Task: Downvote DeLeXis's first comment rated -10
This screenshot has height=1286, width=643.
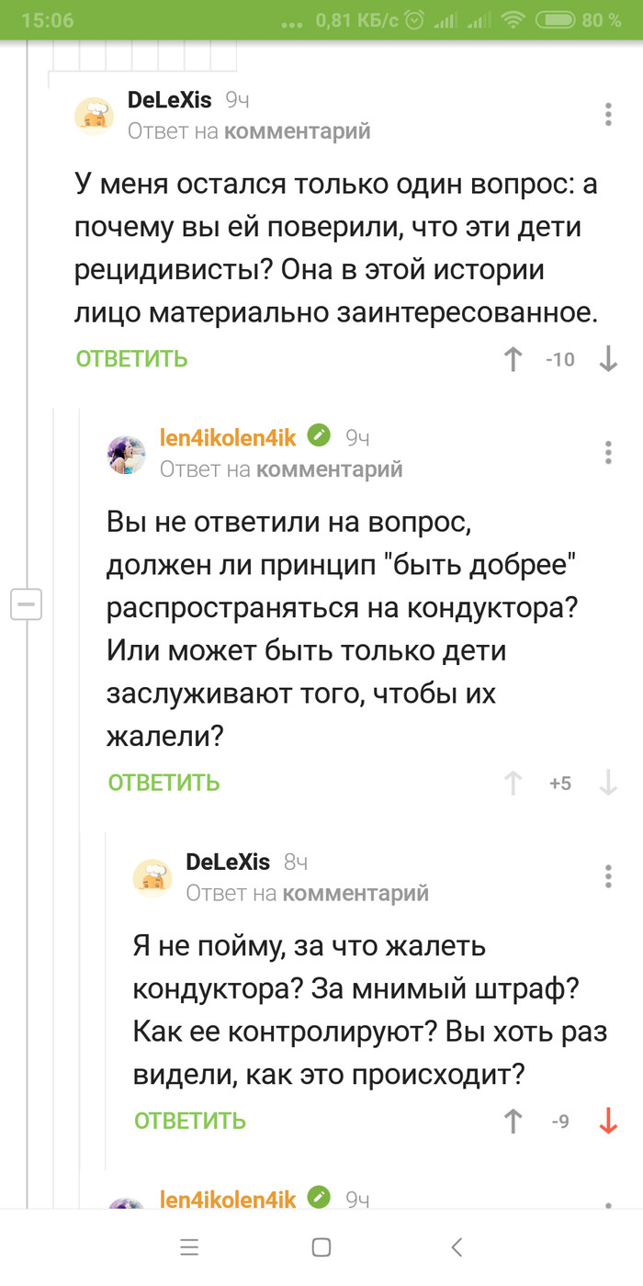Action: tap(608, 359)
